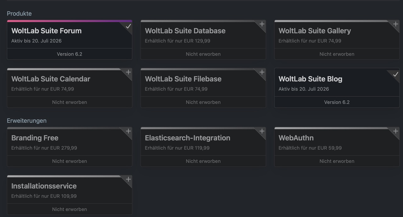Open WoltLab Suite Forum product title

coord(46,31)
